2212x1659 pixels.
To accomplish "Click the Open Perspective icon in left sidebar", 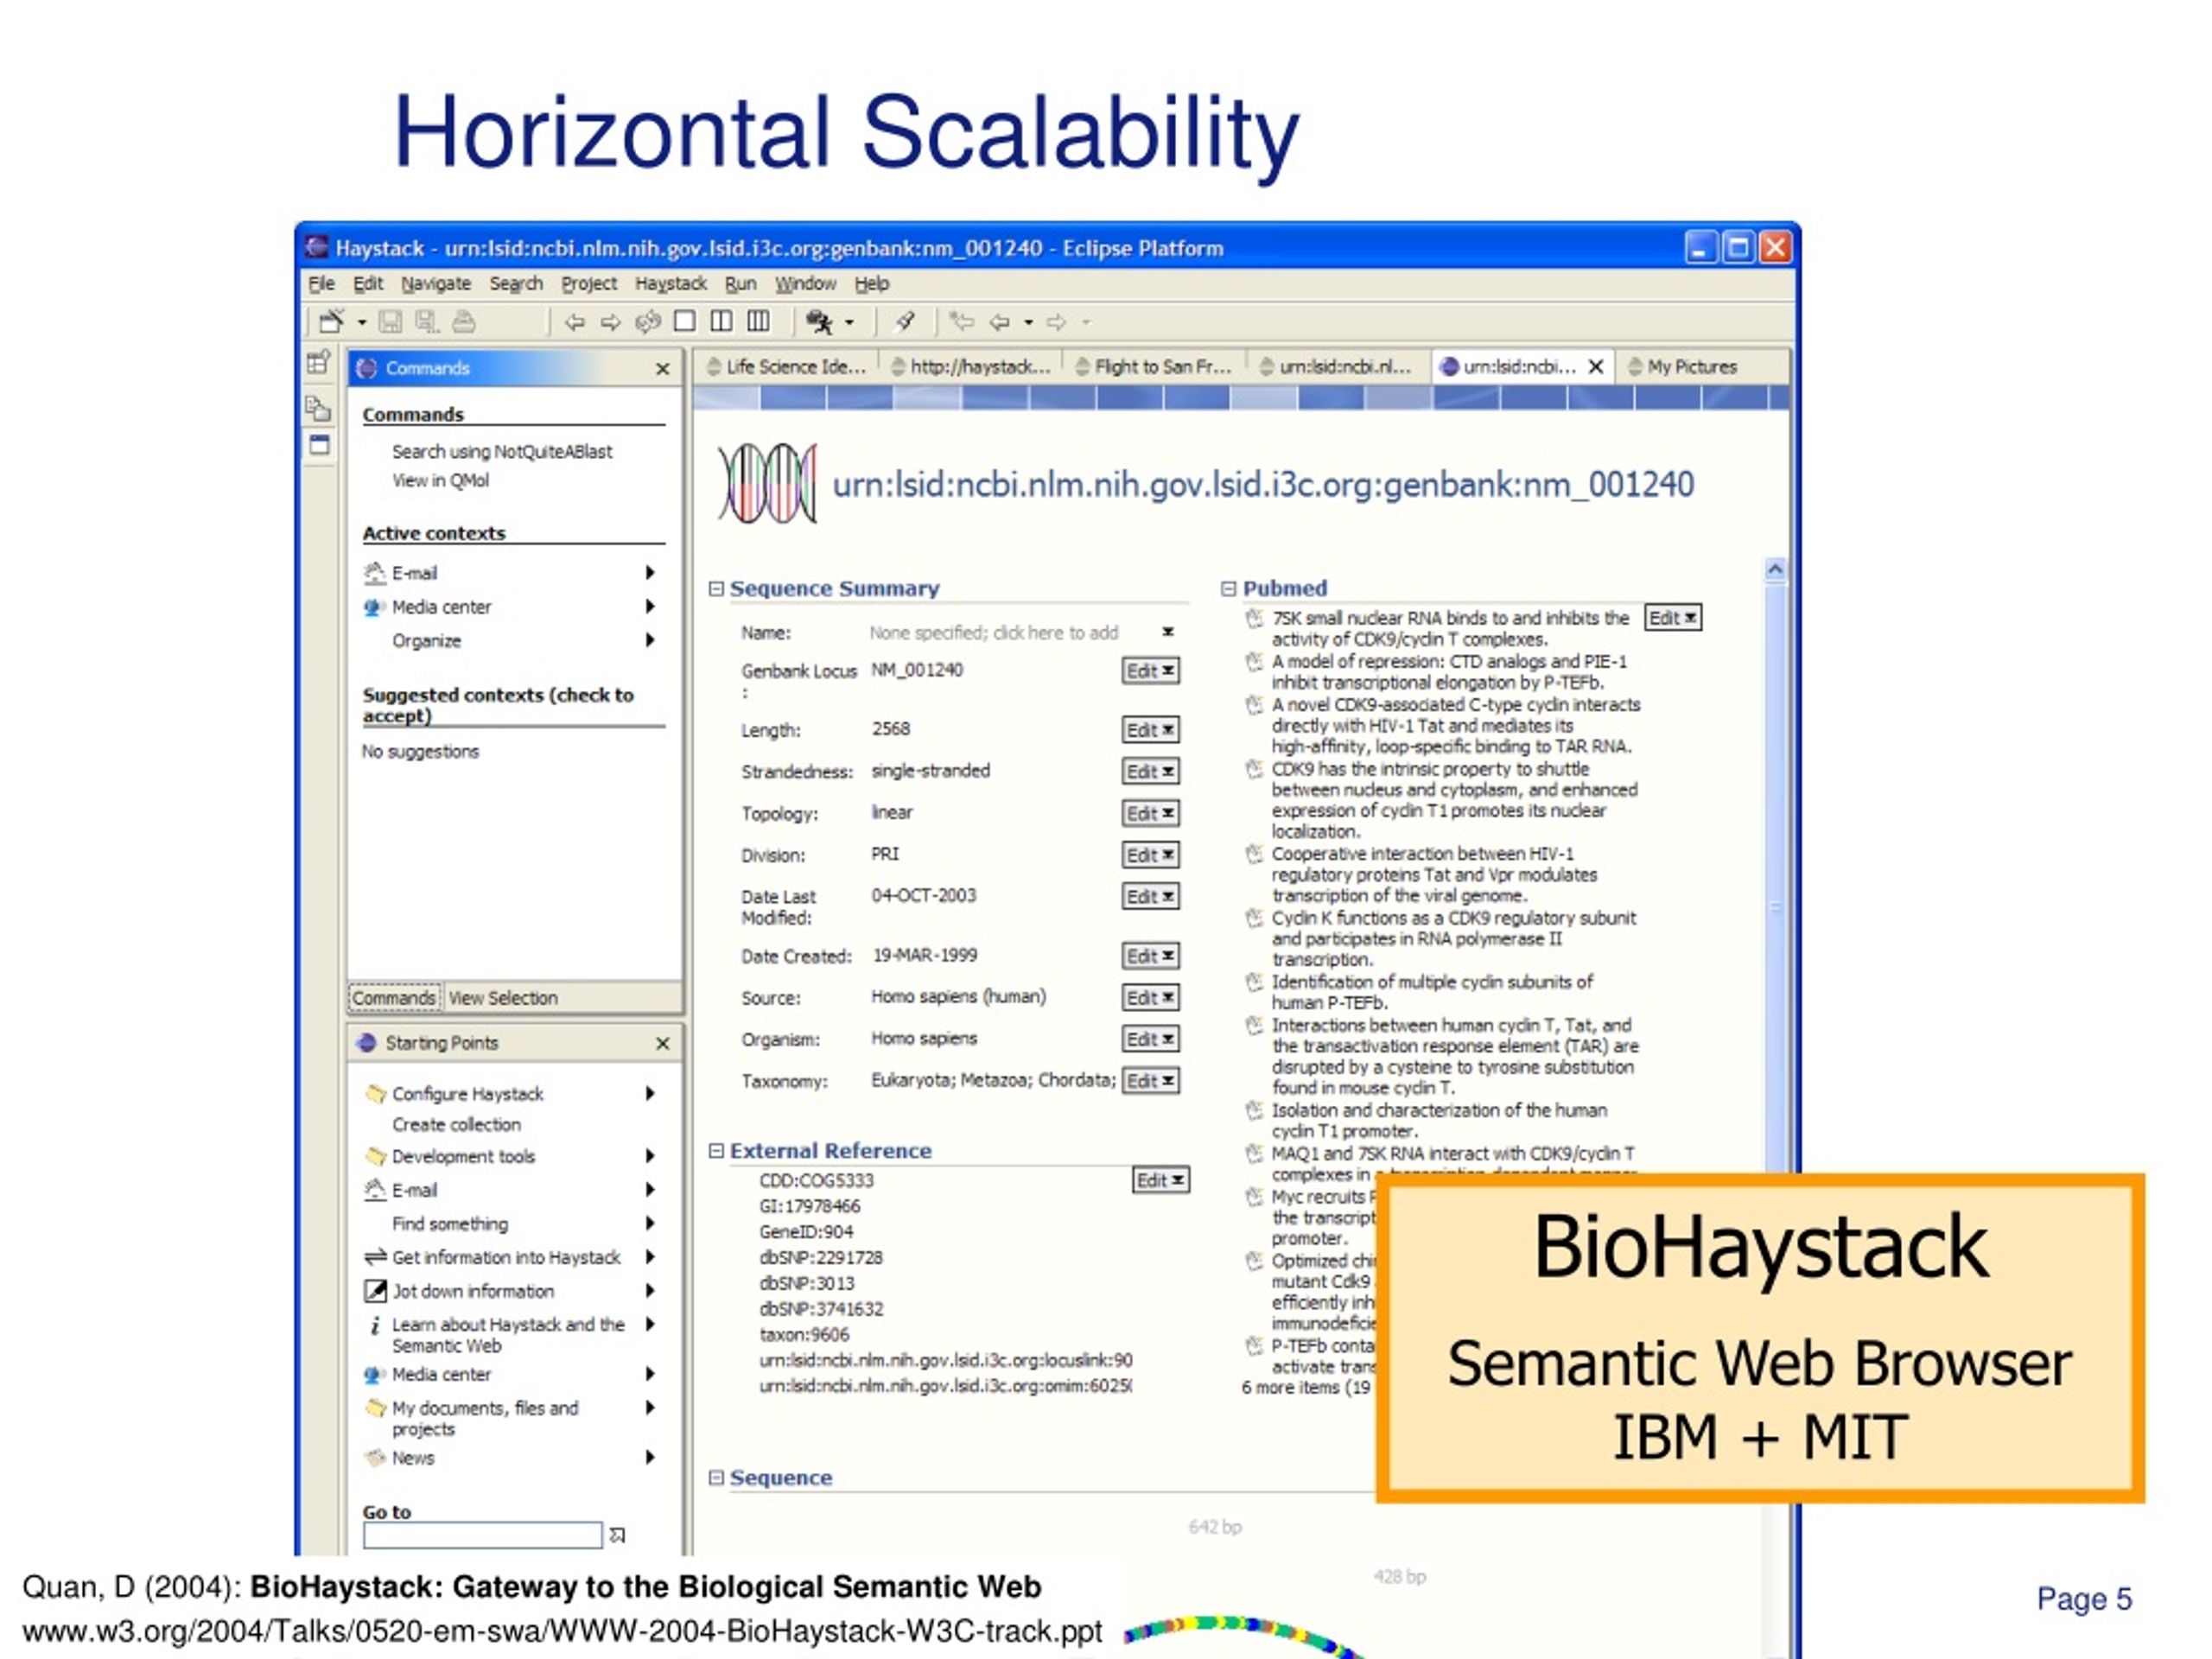I will 318,362.
